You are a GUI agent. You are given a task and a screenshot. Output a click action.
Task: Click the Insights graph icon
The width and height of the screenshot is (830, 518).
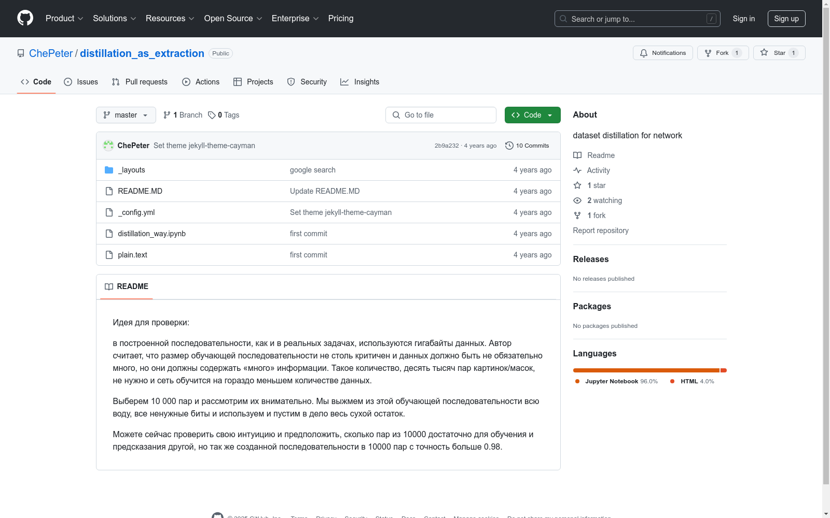[344, 82]
